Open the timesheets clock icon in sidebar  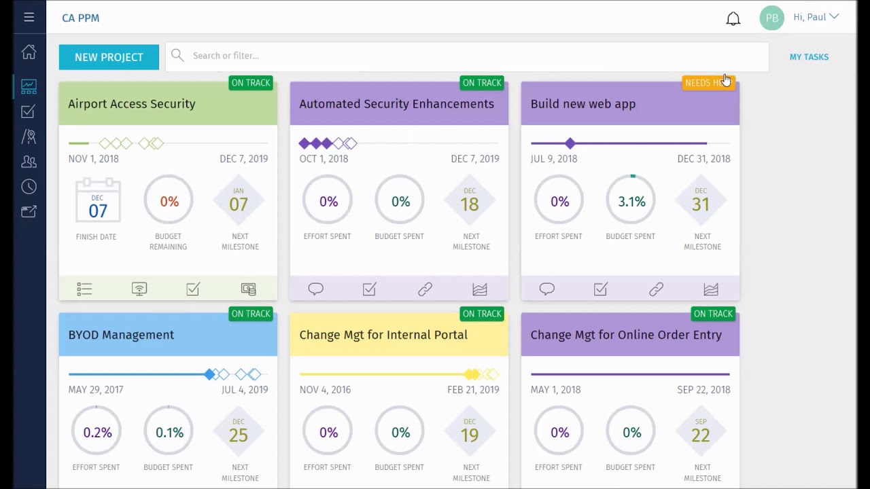coord(29,187)
